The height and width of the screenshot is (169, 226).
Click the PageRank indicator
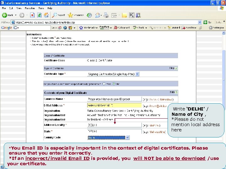coord(104,28)
